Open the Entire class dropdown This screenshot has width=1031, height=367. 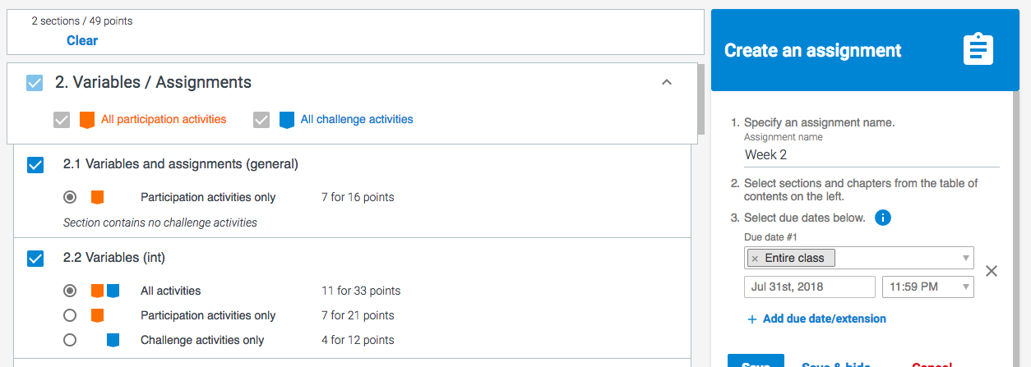pyautogui.click(x=965, y=259)
